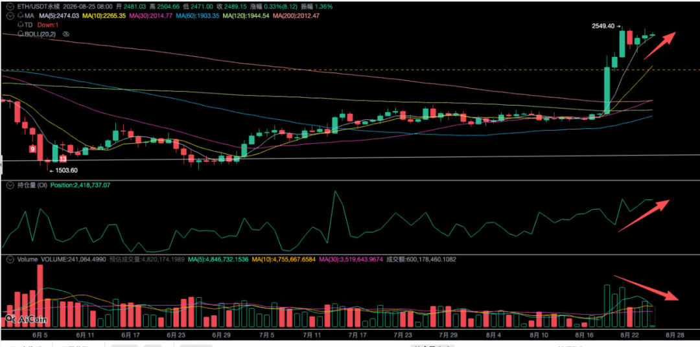This screenshot has height=347, width=700.
Task: Click the TD count 9 marker
Action: [x=32, y=149]
